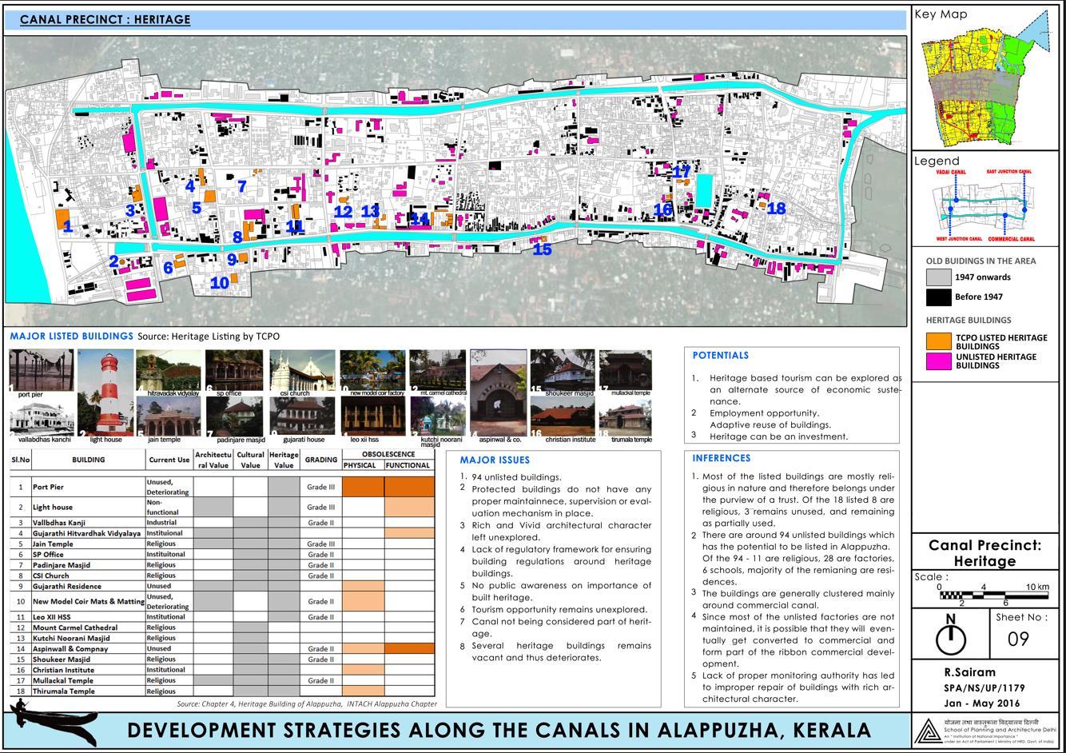1066x753 pixels.
Task: Click 'Vallbdhas Kanji' table row name
Action: pos(63,523)
